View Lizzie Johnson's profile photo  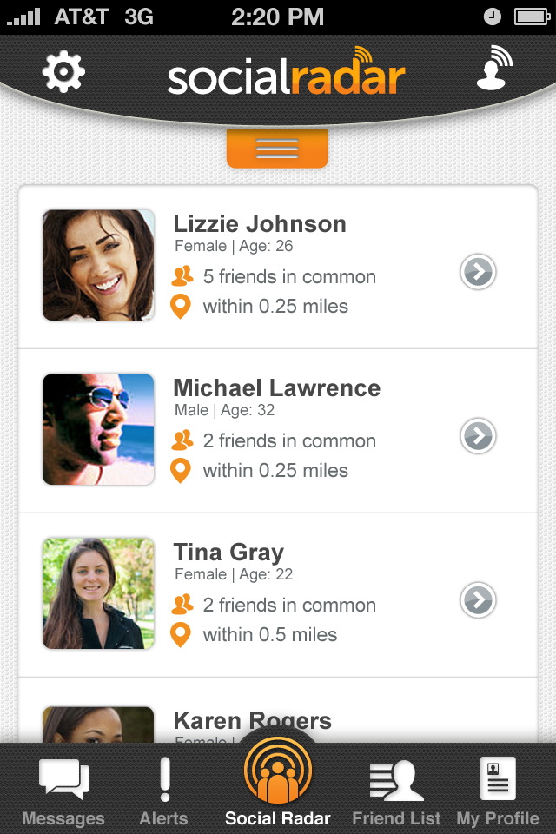(98, 265)
